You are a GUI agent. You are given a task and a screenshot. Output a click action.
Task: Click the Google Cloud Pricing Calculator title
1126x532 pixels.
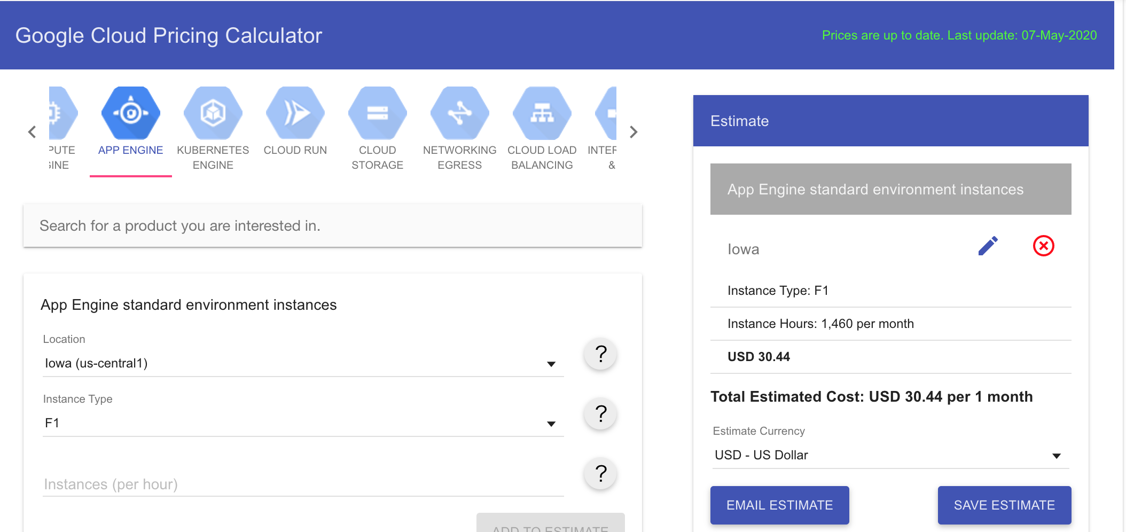click(169, 36)
